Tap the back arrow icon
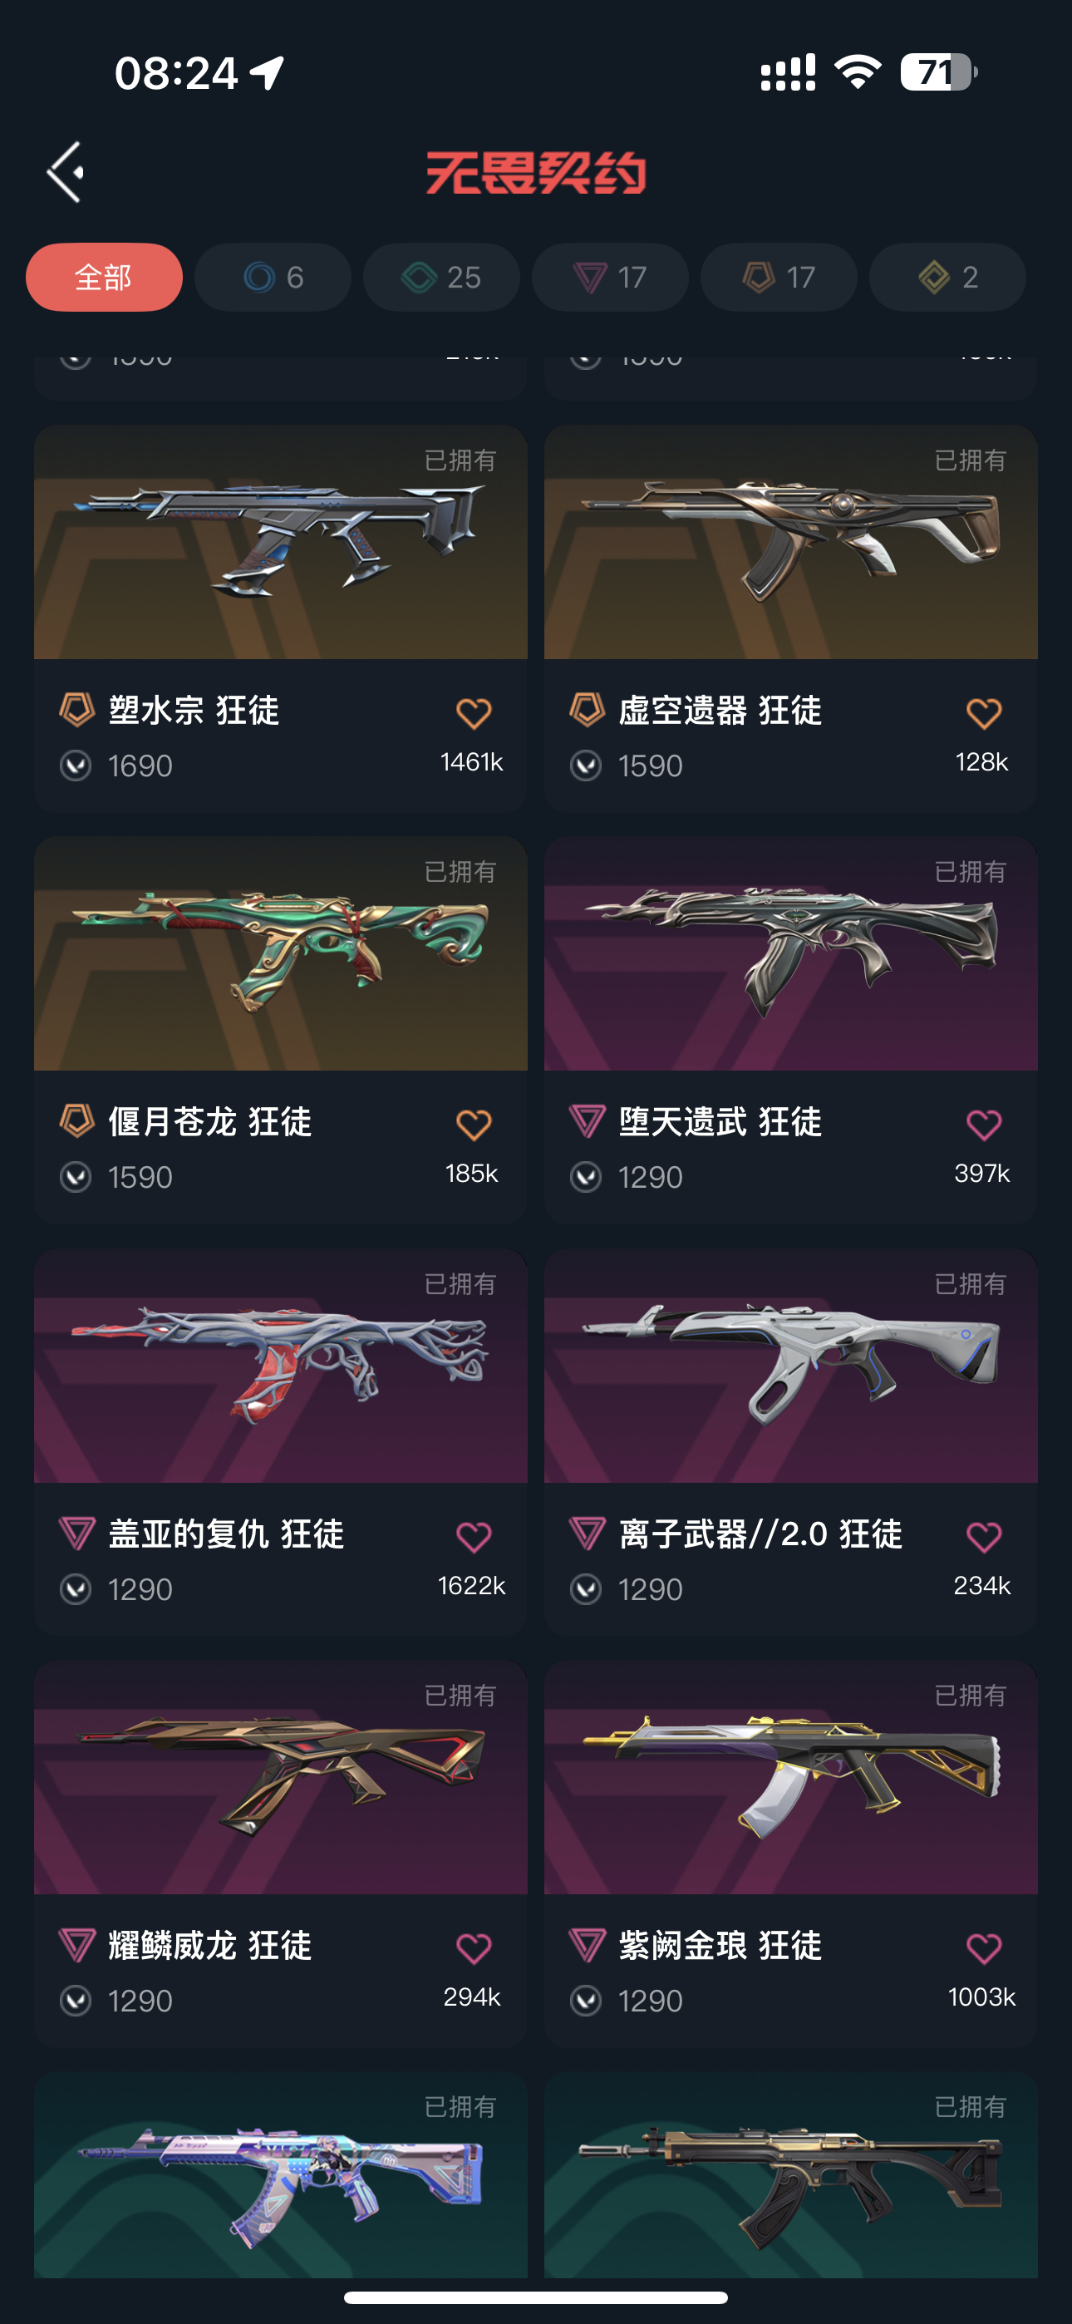 [66, 171]
